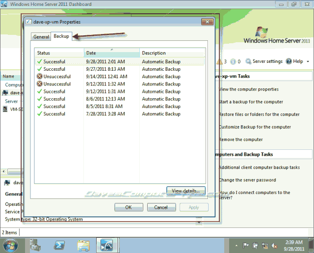The image size is (314, 253).
Task: Open the taskbar clock showing 2:39 AM
Action: (x=294, y=246)
